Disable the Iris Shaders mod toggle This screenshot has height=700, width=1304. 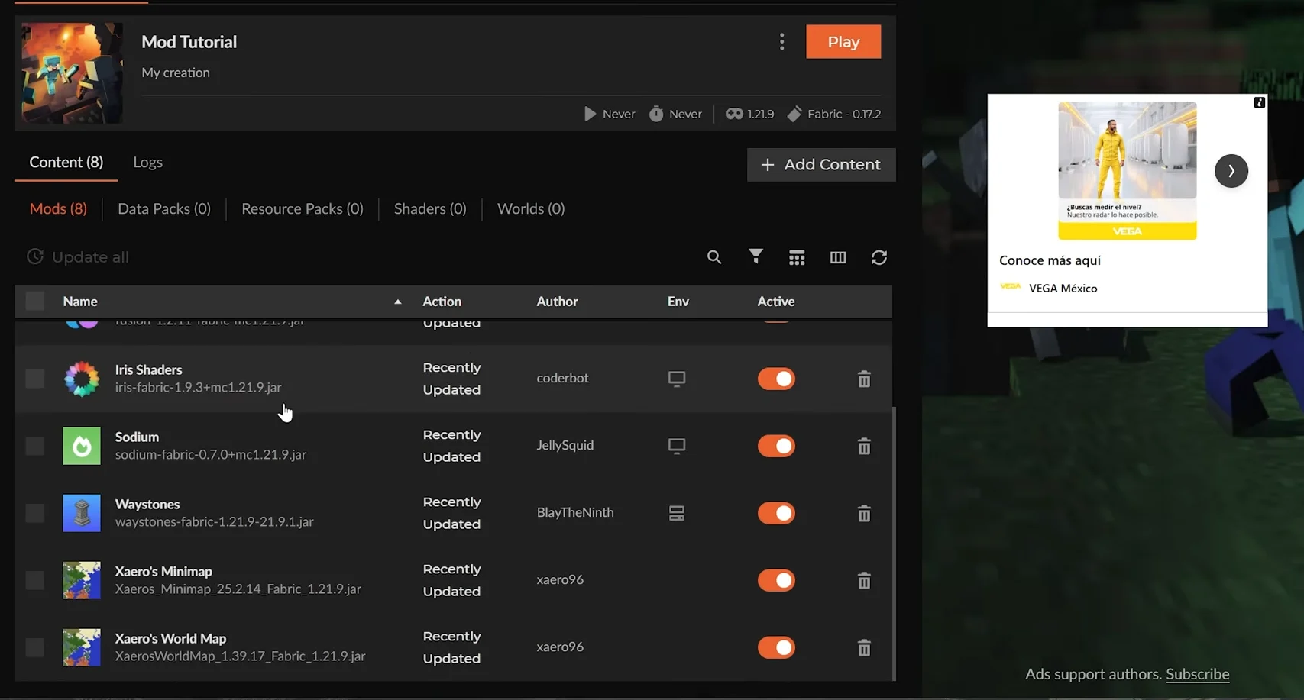(776, 379)
